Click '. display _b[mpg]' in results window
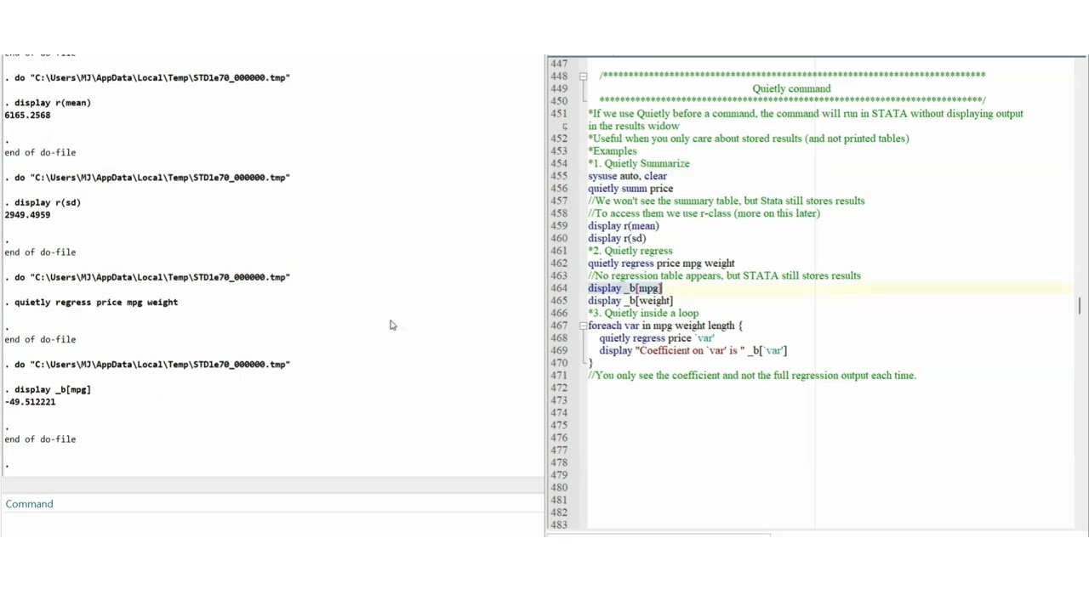Image resolution: width=1089 pixels, height=612 pixels. tap(48, 390)
